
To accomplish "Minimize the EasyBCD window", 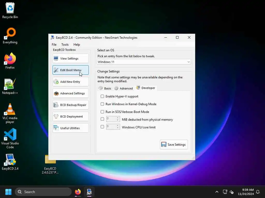I will (166, 37).
